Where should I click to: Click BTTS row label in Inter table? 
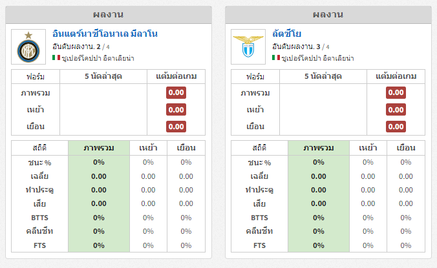(39, 218)
